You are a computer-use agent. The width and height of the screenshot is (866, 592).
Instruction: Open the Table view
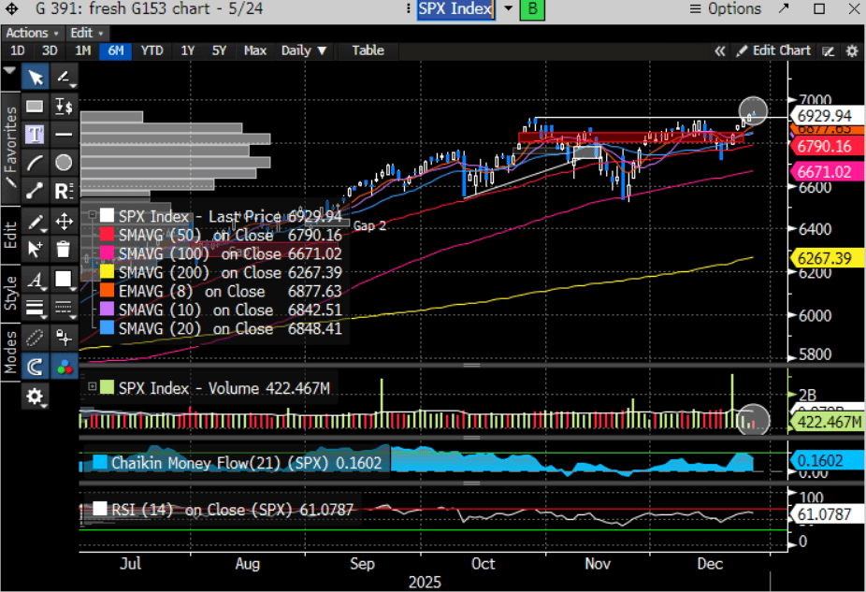point(368,51)
